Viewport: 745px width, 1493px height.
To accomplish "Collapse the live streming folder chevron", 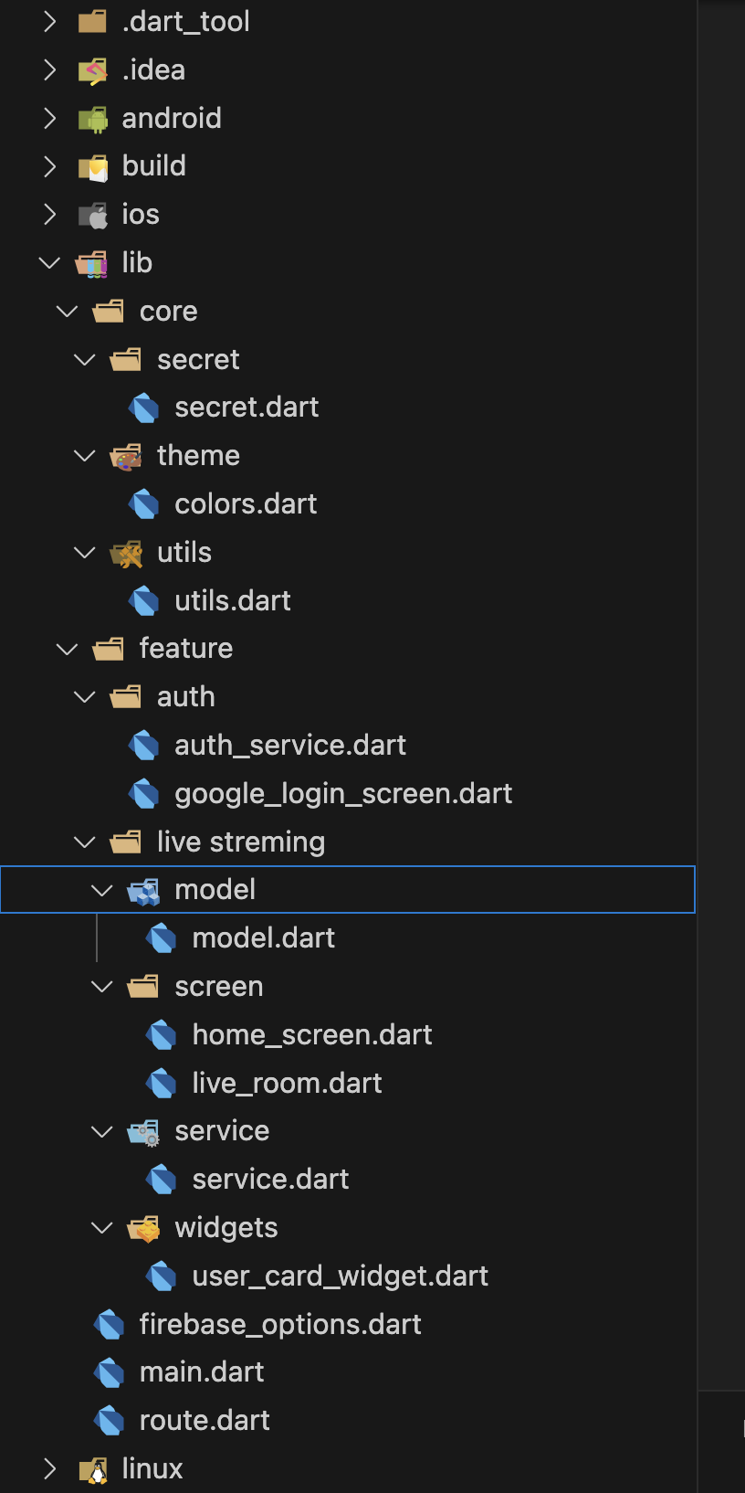I will point(84,842).
